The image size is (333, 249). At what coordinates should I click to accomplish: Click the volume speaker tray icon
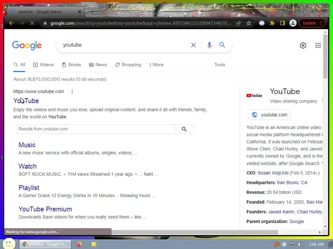[x=300, y=244]
